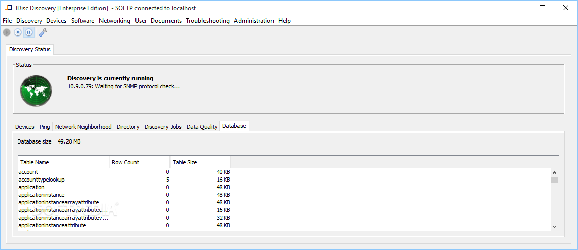The width and height of the screenshot is (578, 250).
Task: Click the JDisc Discovery logo in title bar
Action: coord(9,8)
